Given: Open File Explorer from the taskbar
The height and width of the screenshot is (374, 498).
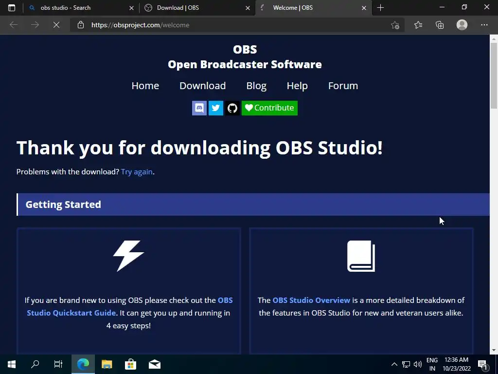Looking at the screenshot, I should tap(107, 364).
